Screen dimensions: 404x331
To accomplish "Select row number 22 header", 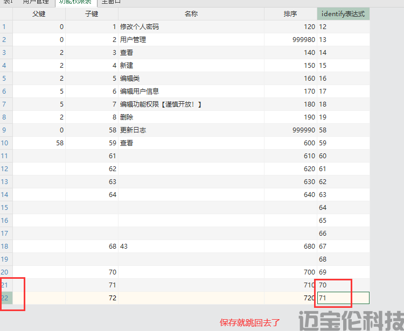I will pyautogui.click(x=6, y=298).
